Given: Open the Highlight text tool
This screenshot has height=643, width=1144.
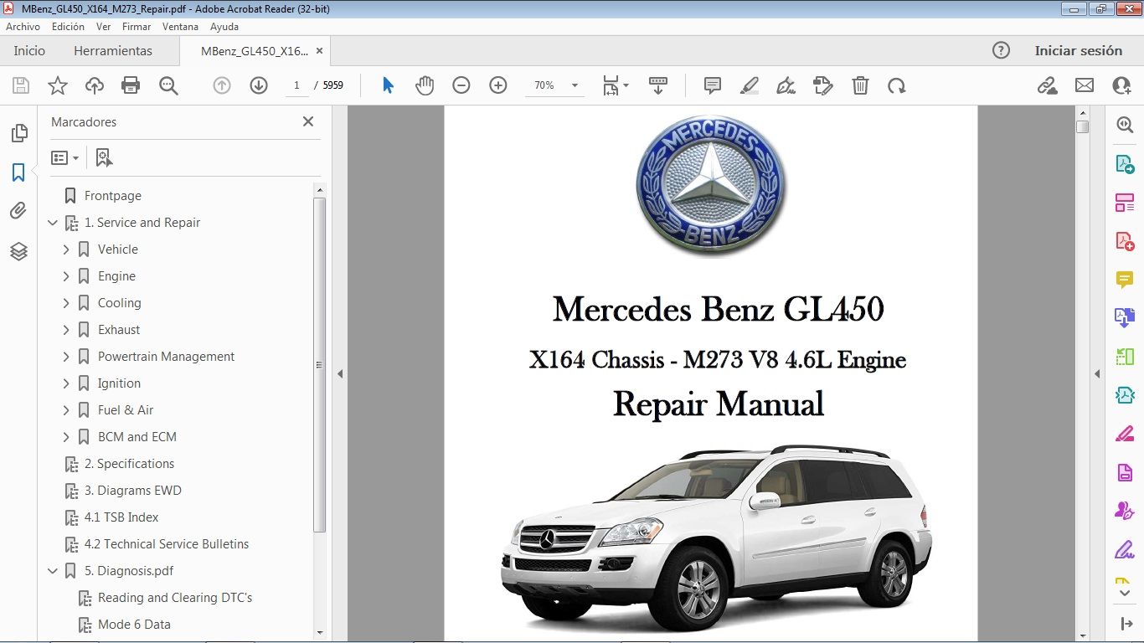Looking at the screenshot, I should coord(749,85).
